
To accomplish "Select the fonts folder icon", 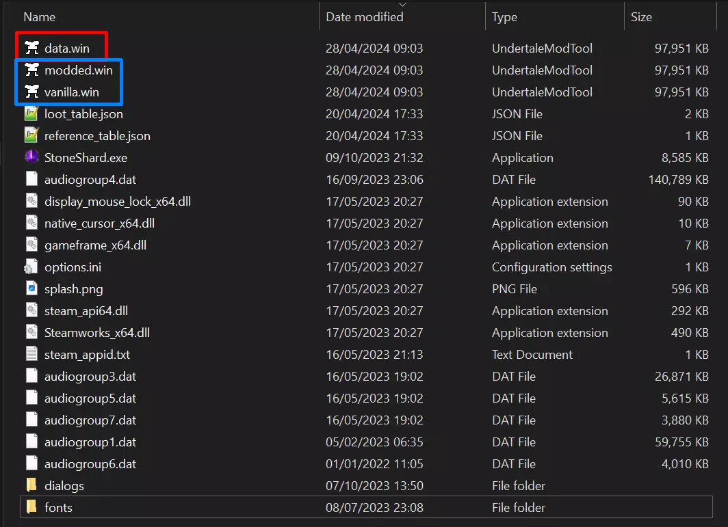I will point(31,507).
